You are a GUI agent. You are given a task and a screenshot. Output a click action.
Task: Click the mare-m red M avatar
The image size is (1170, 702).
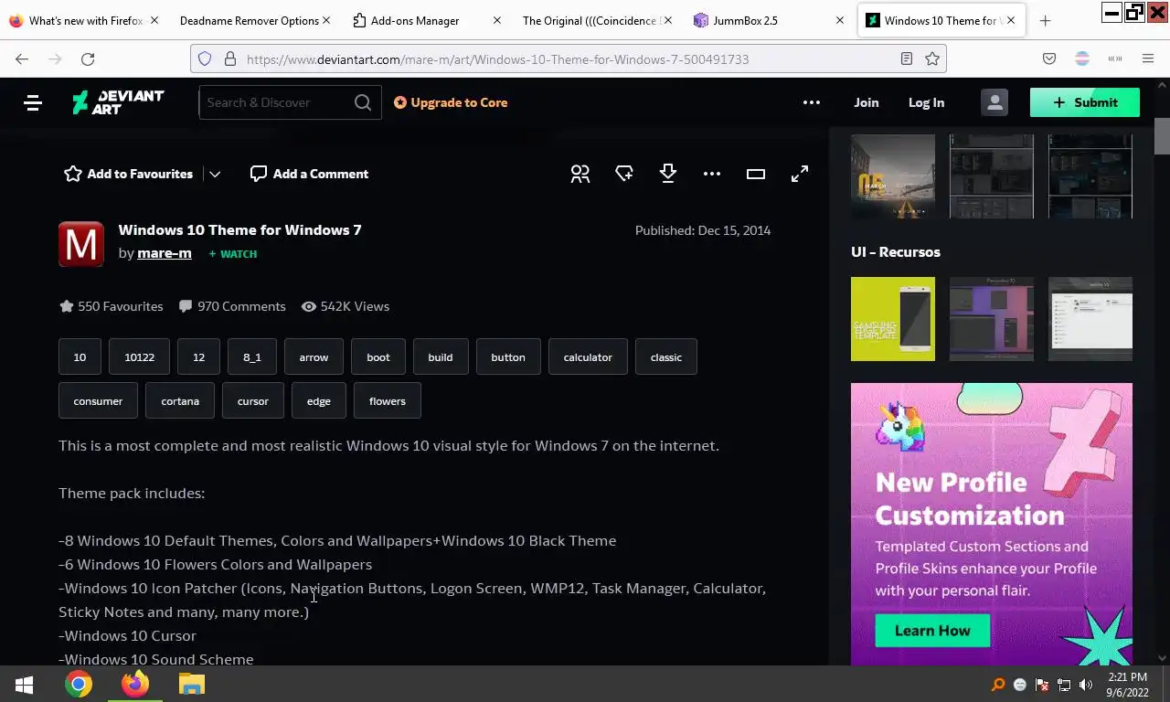click(81, 244)
